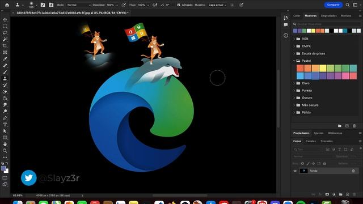Select the Path Selection tool

pos(5,131)
